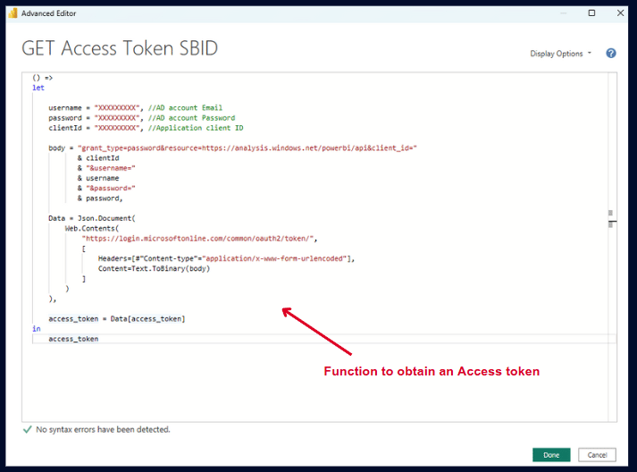Click the 'Data = Json.Document(' line

pyautogui.click(x=92, y=218)
